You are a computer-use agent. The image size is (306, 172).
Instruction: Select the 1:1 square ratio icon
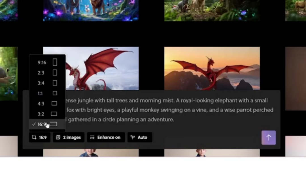55,93
